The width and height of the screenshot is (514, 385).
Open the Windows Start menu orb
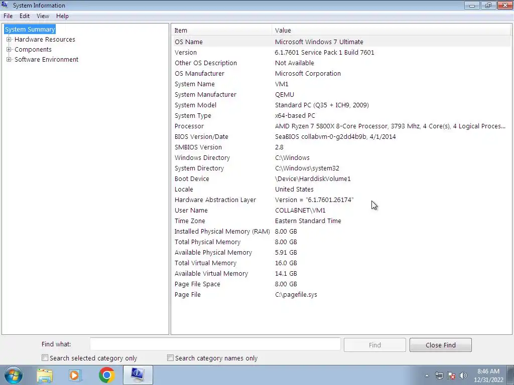13,375
